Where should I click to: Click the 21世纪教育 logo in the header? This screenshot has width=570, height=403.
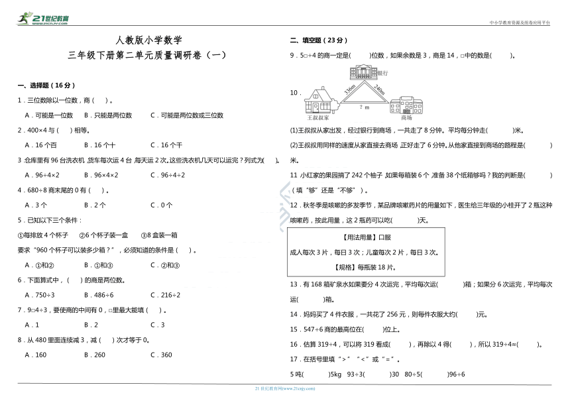coord(43,18)
